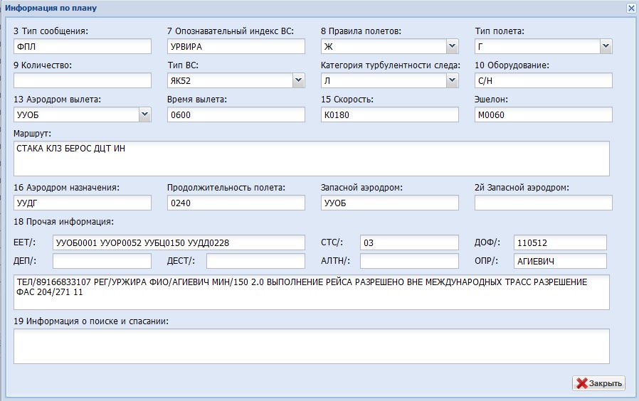This screenshot has height=401, width=639.
Task: Open Категория турбулентности следа dropdown
Action: click(452, 81)
